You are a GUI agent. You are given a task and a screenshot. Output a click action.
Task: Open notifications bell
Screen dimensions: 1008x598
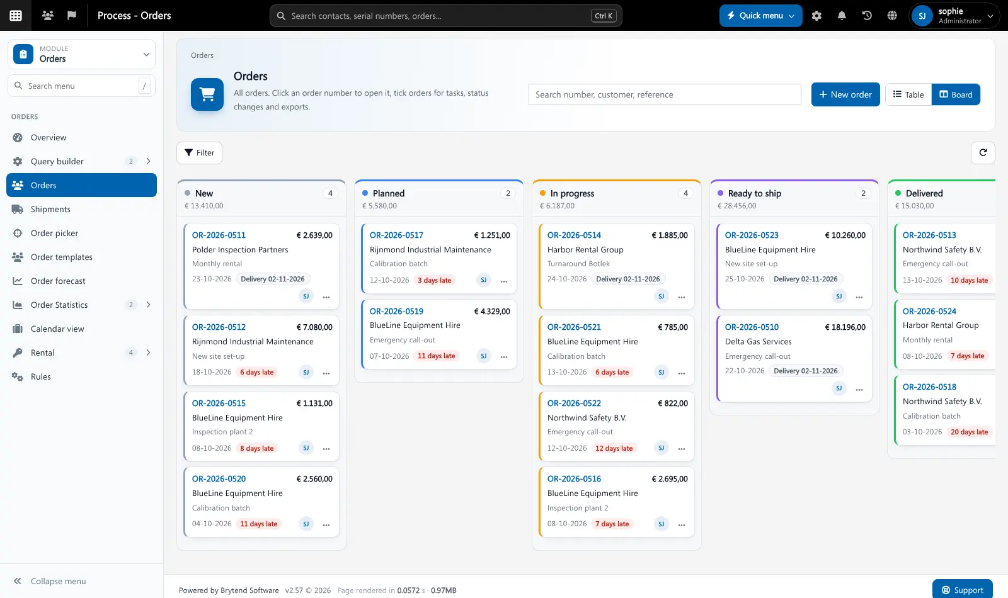tap(842, 16)
